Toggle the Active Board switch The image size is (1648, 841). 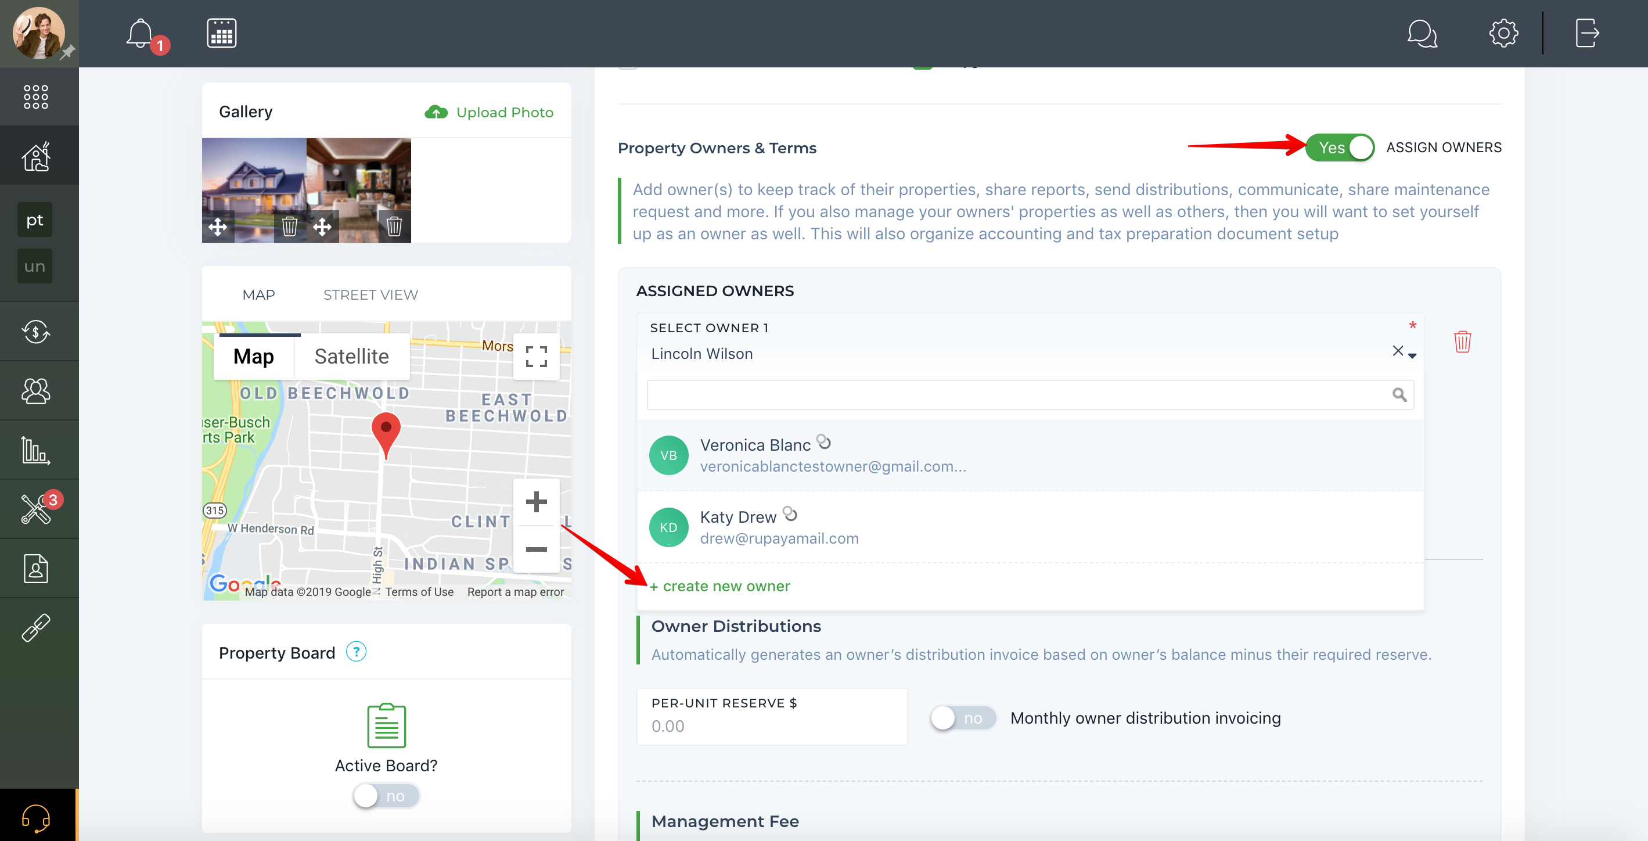pos(386,796)
